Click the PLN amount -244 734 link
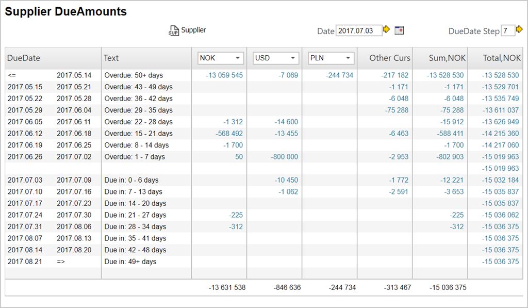 coord(340,75)
